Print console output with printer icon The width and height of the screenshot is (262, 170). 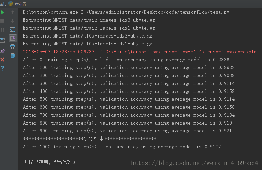(x=13, y=47)
